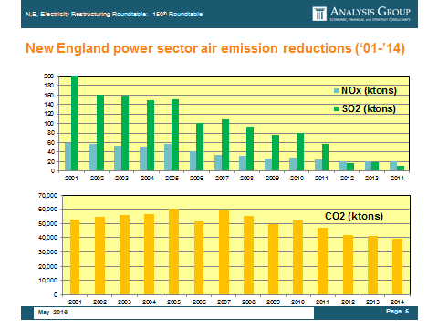Select the 'SO2 (ktons)' legend label
The width and height of the screenshot is (438, 328).
[369, 108]
